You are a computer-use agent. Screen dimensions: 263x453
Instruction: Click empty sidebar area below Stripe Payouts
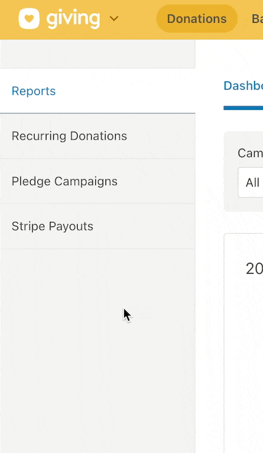click(97, 351)
